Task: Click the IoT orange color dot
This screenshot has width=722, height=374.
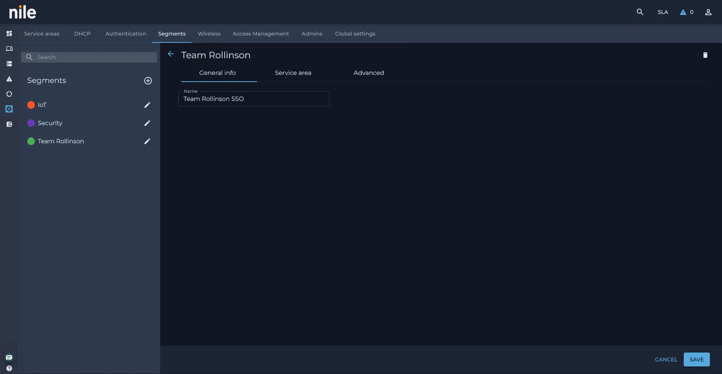Action: 31,105
